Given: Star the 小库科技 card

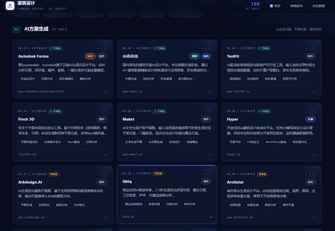Looking at the screenshot, I should coord(202,48).
